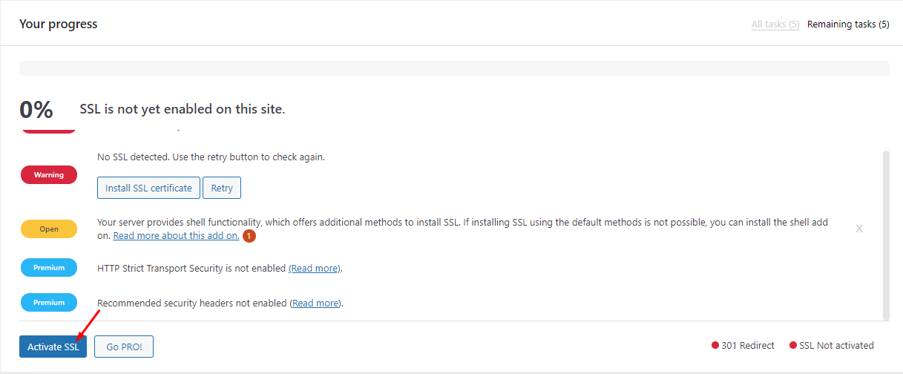Screen dimensions: 903x374
Task: Click the red Warning status badge
Action: (49, 175)
